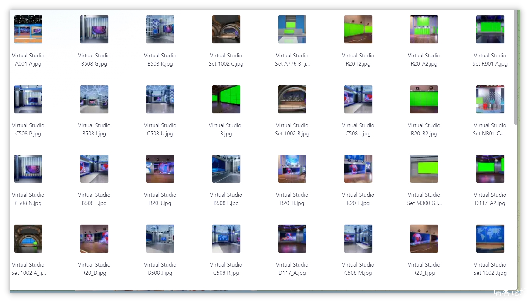This screenshot has height=303, width=530.
Task: Select the Virtual Studio R20_I.jpg thumbnail
Action: tap(424, 239)
